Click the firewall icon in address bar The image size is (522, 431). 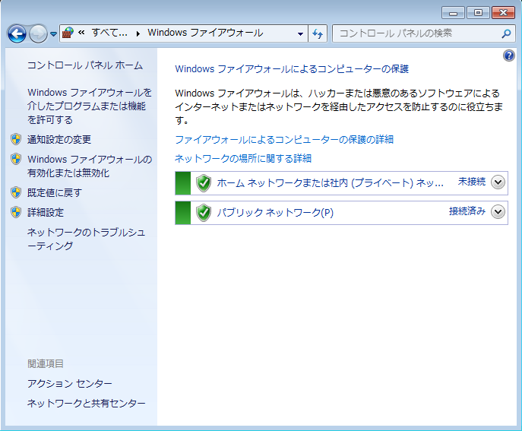pyautogui.click(x=68, y=33)
